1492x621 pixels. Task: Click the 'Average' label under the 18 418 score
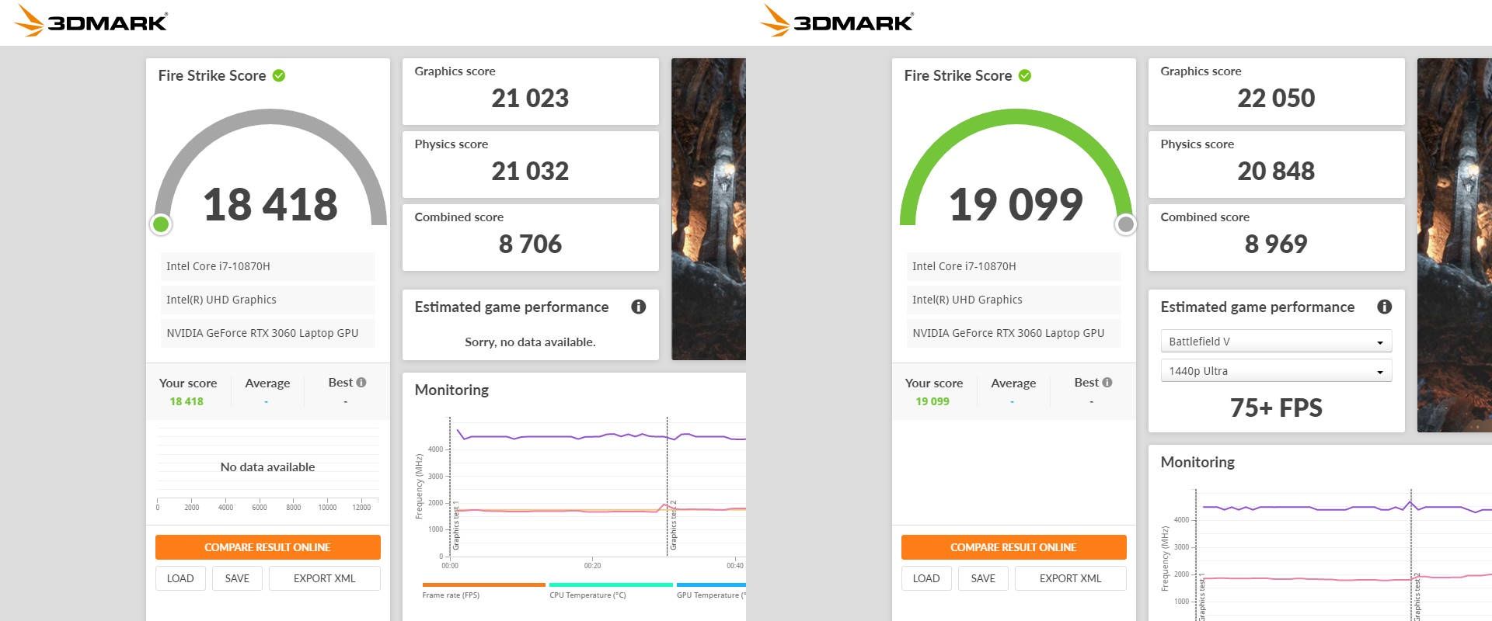coord(267,383)
